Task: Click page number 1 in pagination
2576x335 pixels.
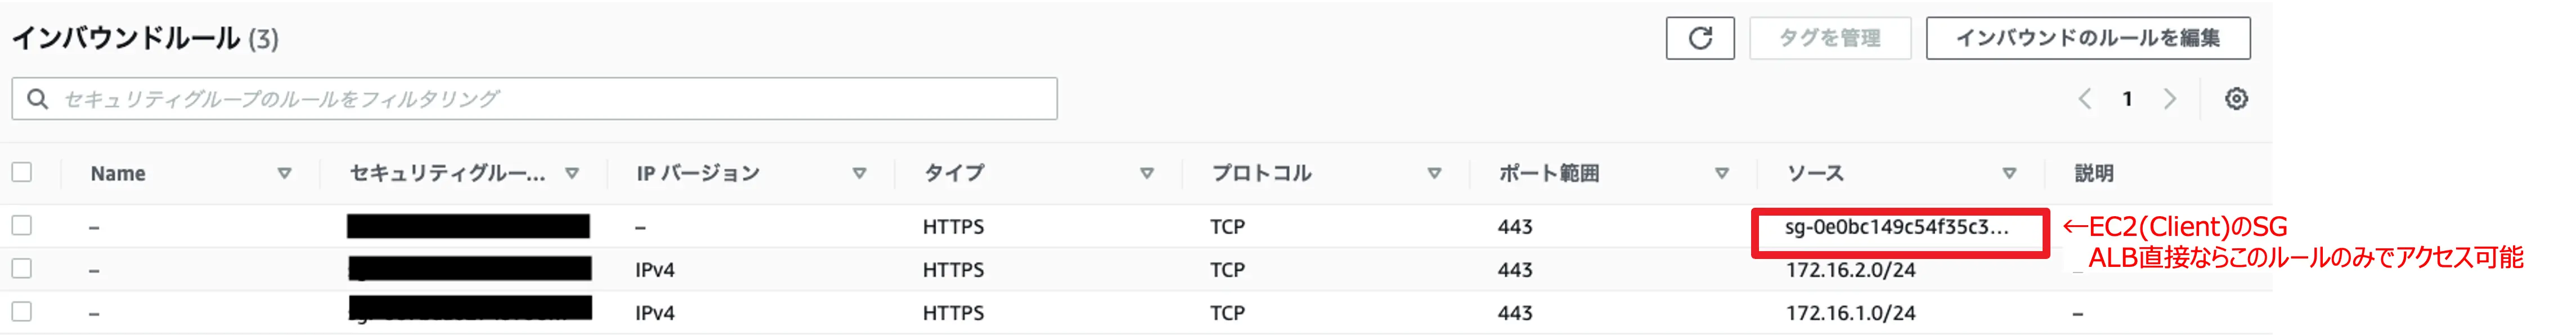Action: pos(2127,99)
